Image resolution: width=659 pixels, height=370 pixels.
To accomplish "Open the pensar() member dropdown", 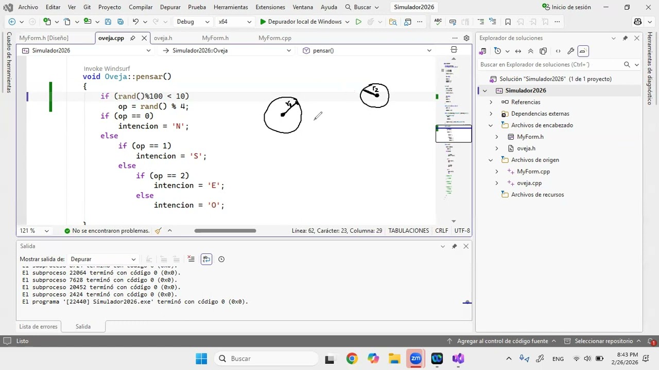I will (368, 50).
